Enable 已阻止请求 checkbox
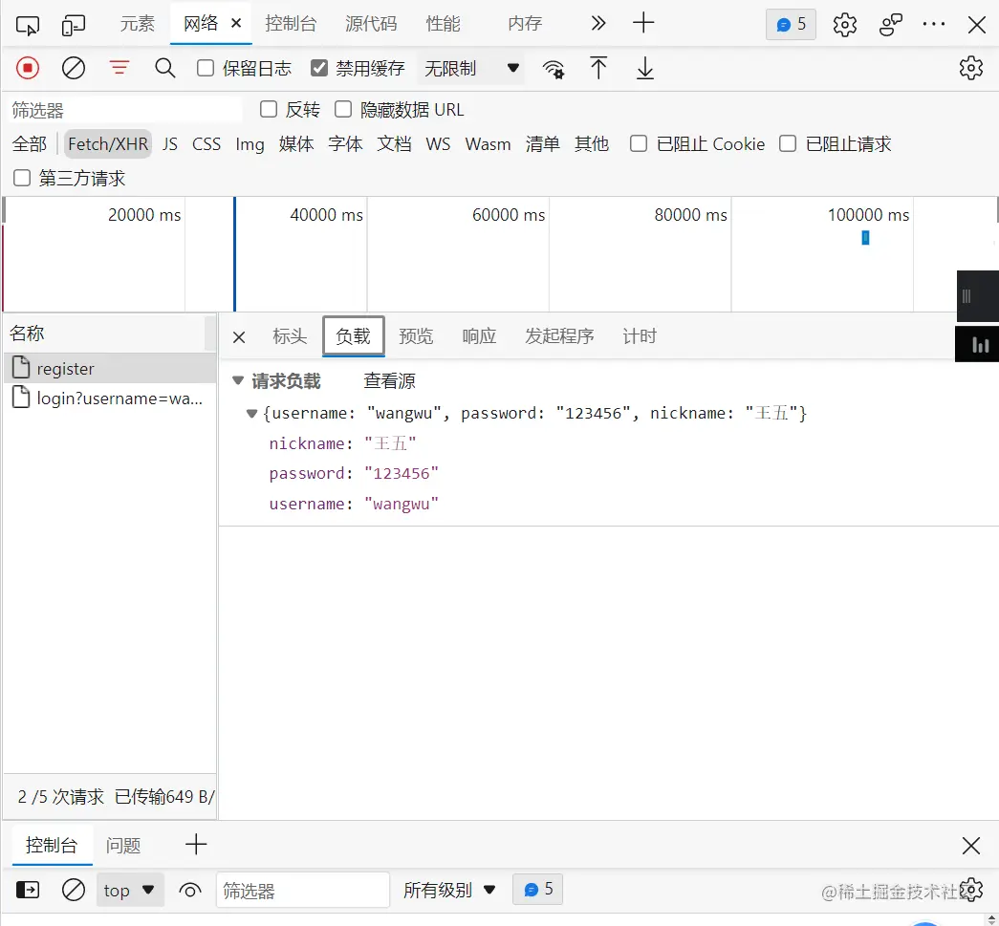This screenshot has height=926, width=999. tap(788, 143)
